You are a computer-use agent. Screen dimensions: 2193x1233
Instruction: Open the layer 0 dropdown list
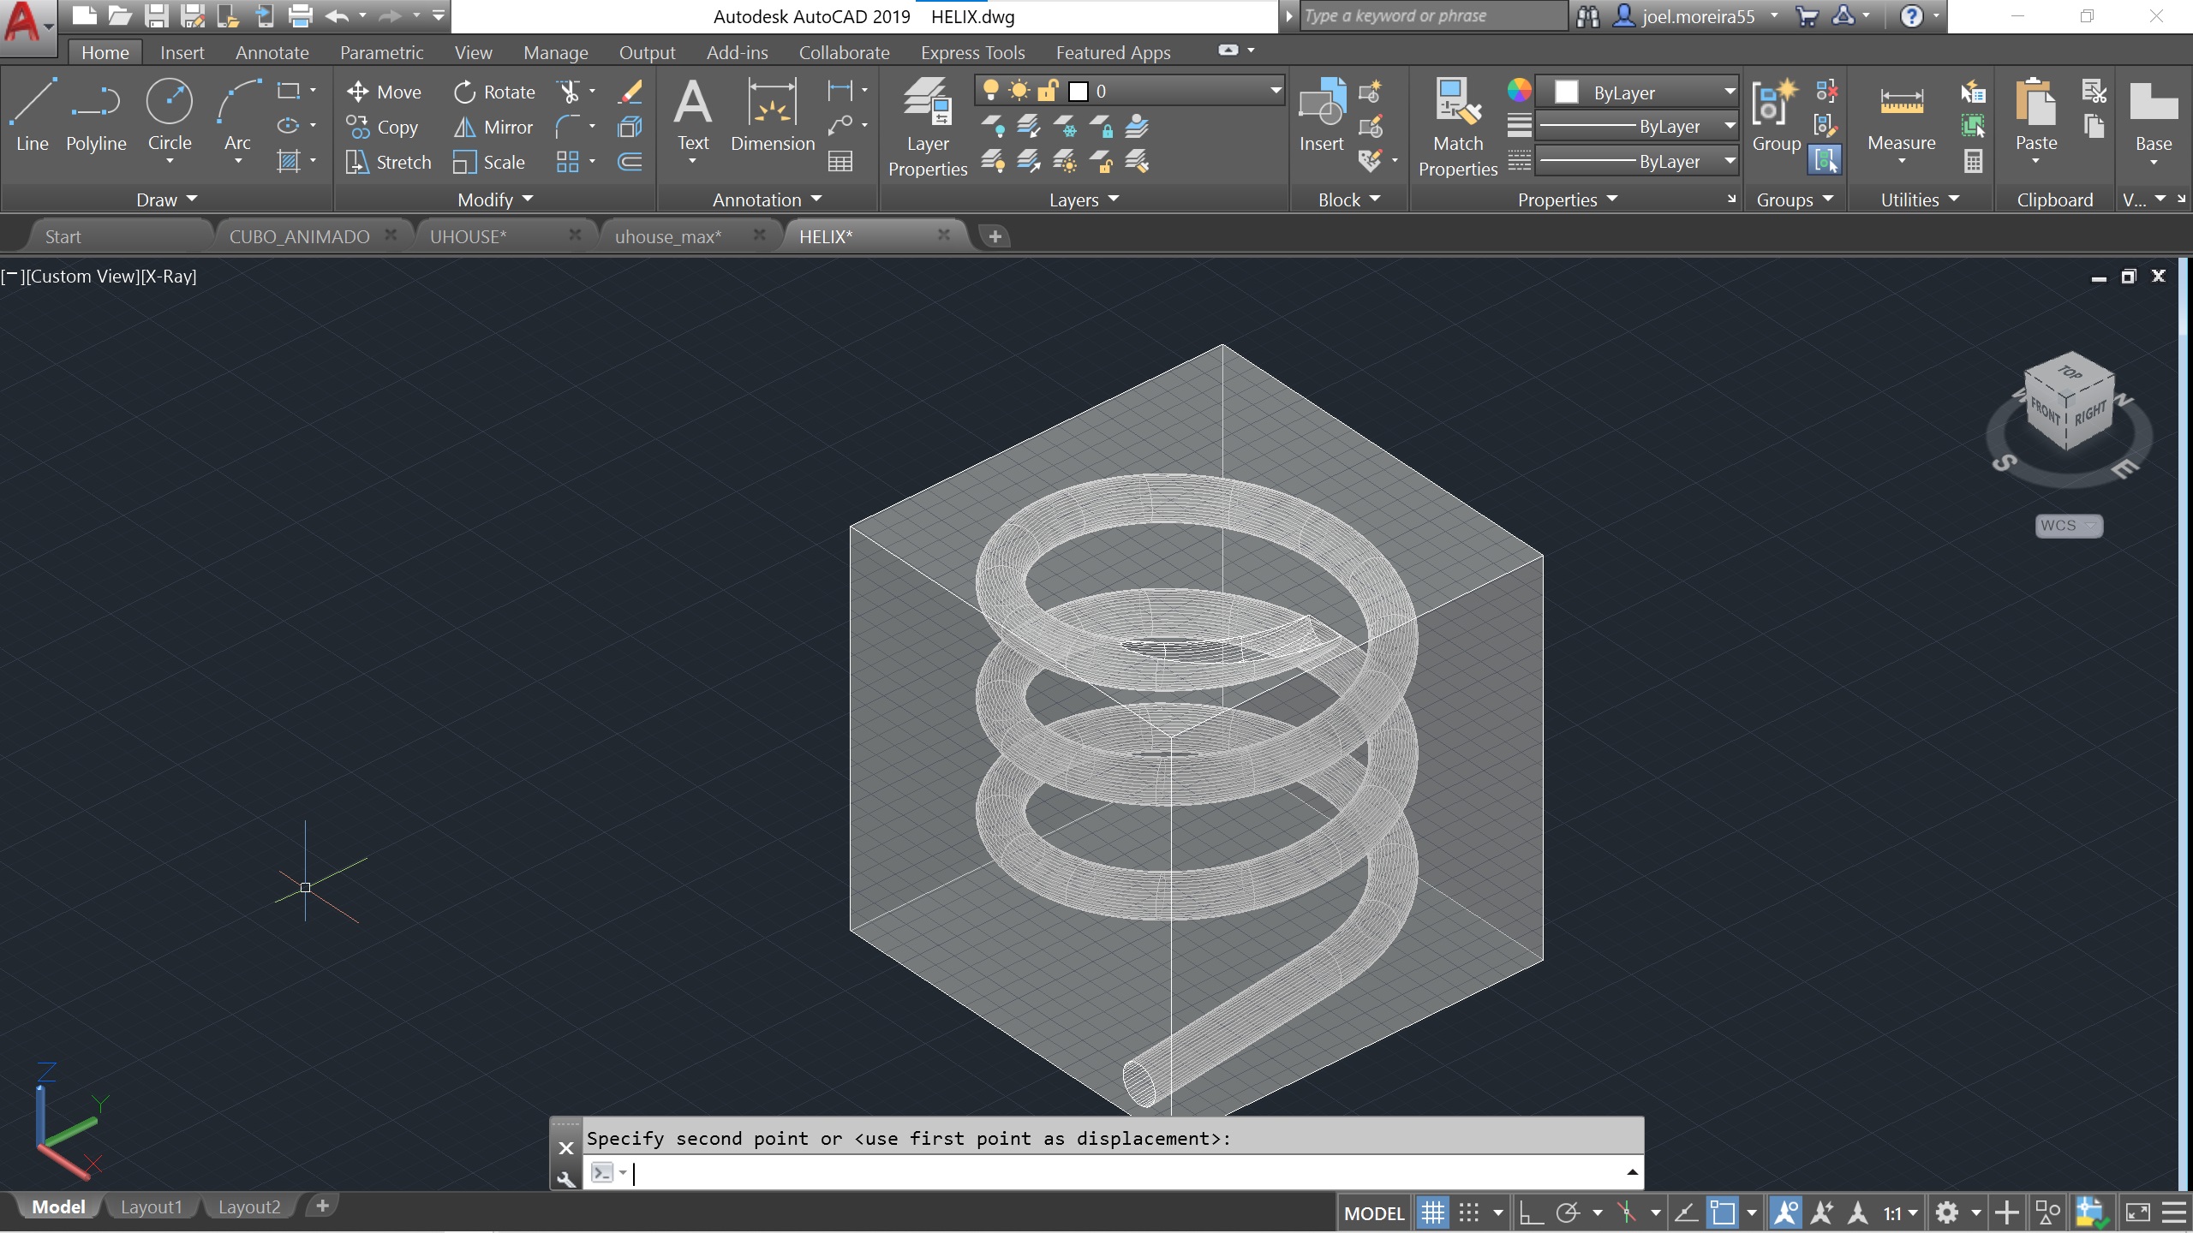pos(1275,91)
